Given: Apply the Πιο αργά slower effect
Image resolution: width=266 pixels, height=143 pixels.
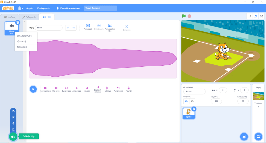Looking at the screenshot, I should click(x=56, y=89).
